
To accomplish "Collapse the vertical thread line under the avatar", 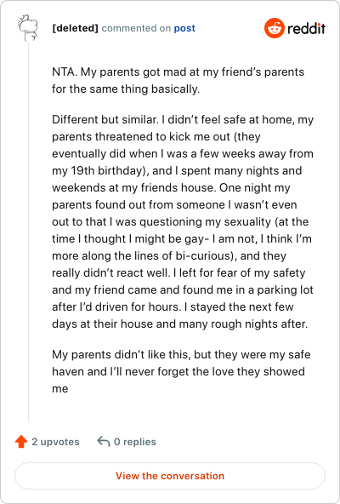I will point(28,232).
